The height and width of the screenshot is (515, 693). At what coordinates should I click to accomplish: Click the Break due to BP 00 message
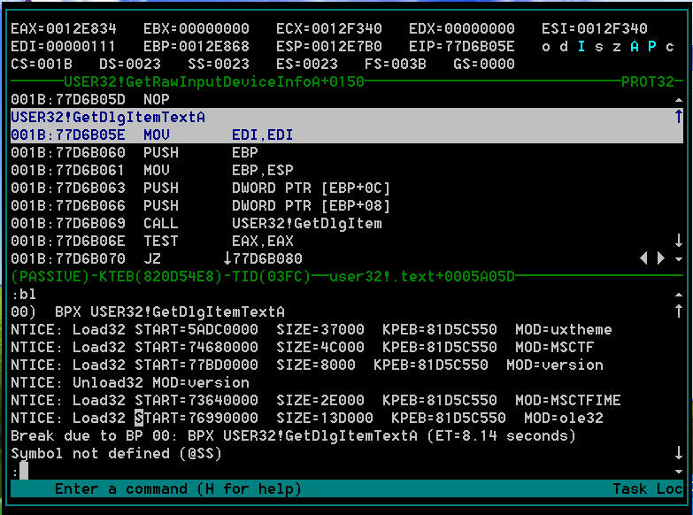[294, 436]
